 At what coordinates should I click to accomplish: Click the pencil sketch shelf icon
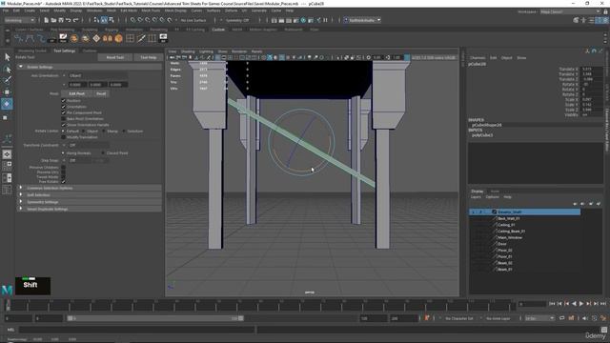[x=63, y=38]
